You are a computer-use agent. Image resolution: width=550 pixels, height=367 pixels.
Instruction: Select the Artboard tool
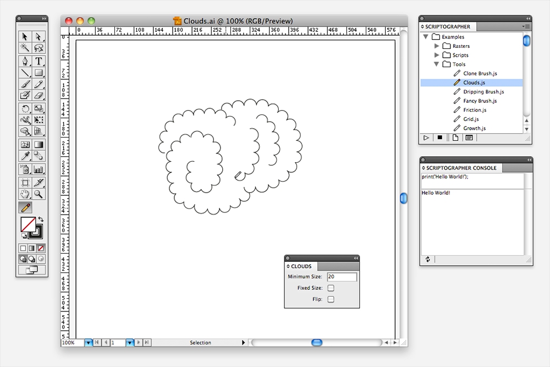click(x=25, y=183)
